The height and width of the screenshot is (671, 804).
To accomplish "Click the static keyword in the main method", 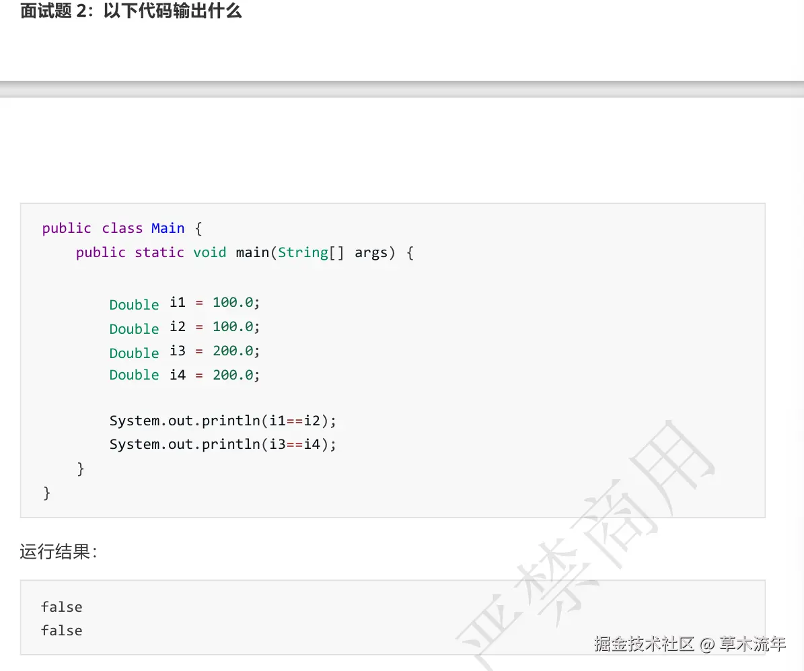I will tap(159, 252).
